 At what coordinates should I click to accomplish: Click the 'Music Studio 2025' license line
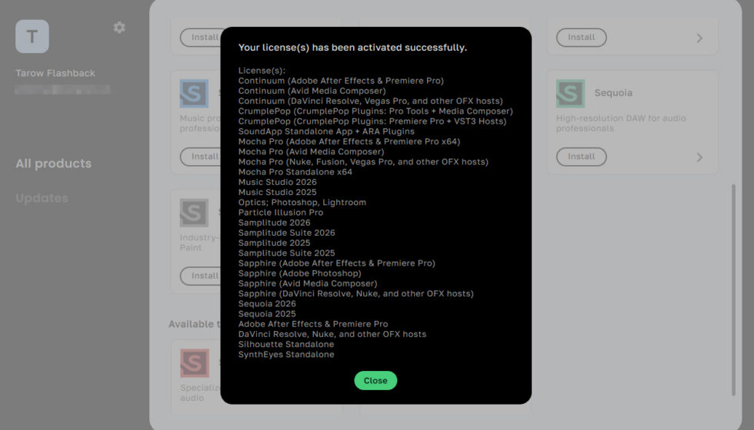(x=278, y=193)
